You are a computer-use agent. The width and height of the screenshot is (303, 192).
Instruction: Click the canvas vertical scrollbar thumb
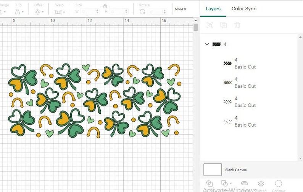(196, 27)
